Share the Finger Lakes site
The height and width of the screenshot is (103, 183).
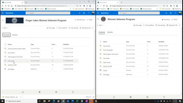pyautogui.click(x=89, y=20)
